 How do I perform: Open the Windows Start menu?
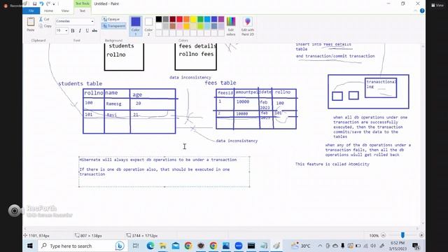[29, 246]
